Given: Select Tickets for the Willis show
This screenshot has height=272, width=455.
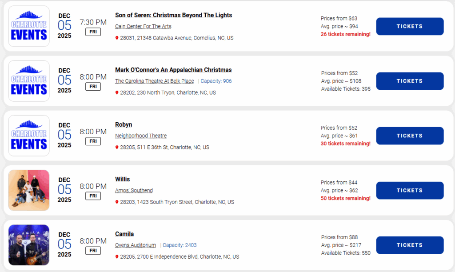Looking at the screenshot, I should (x=410, y=190).
